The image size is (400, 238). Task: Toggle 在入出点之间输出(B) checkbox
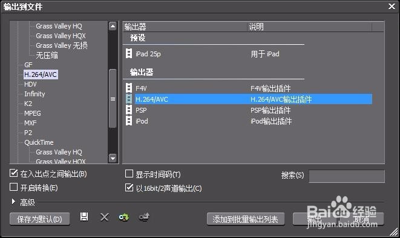coord(13,173)
